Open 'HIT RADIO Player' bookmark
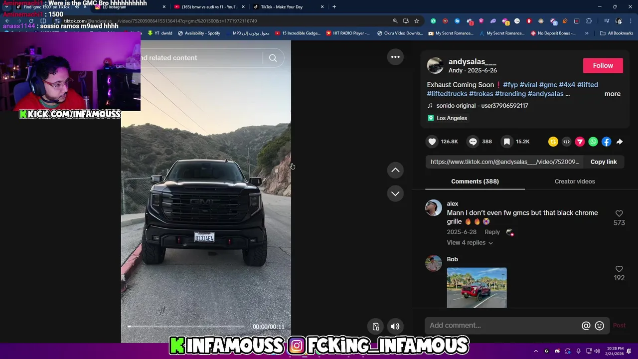Viewport: 638px width, 359px height. pos(348,33)
